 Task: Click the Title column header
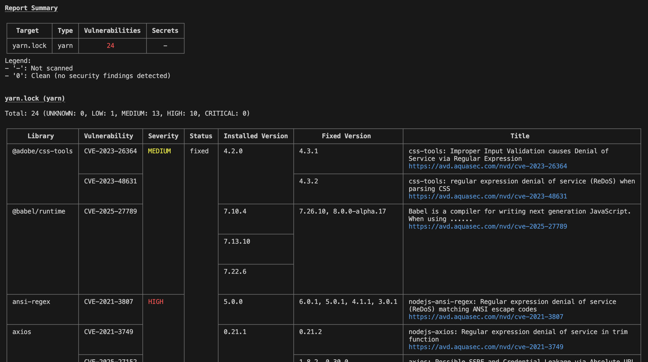(520, 136)
